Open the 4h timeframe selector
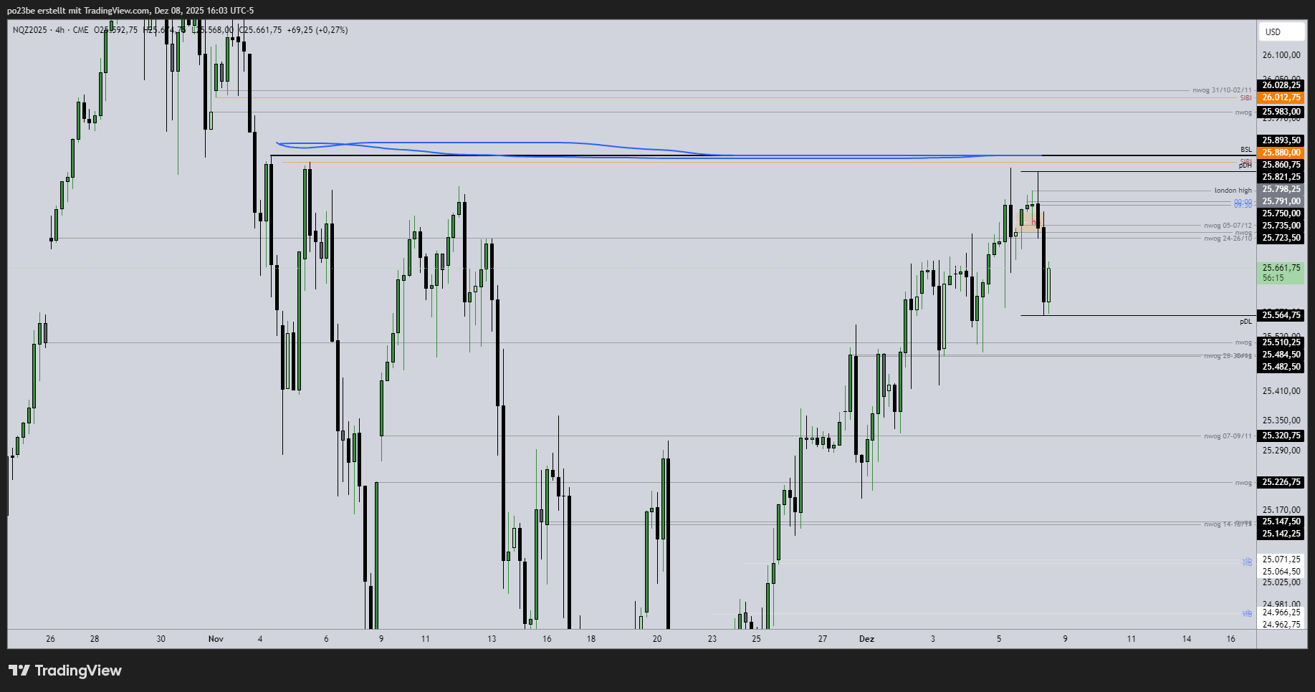 click(x=61, y=30)
